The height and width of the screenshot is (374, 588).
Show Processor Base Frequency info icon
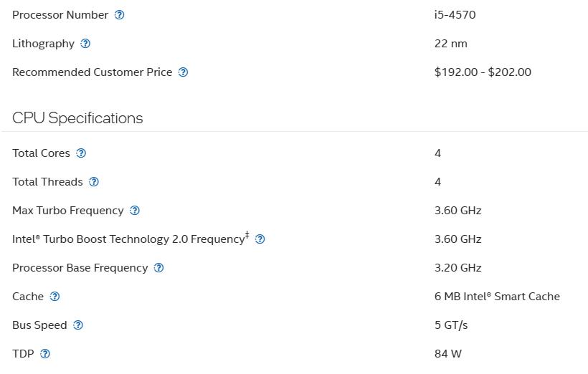tap(159, 268)
